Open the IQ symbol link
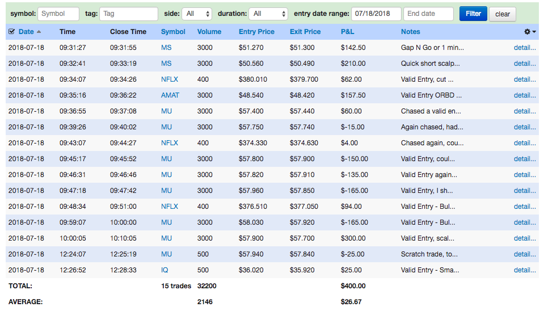 (x=165, y=270)
